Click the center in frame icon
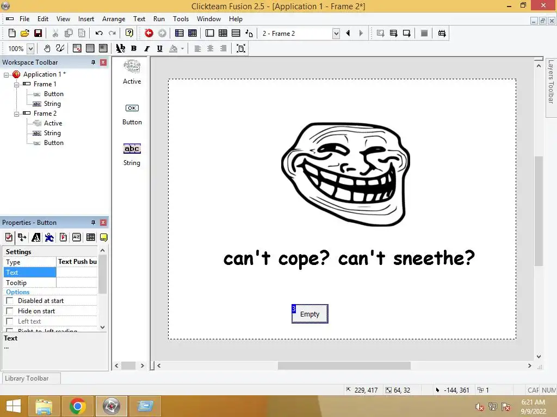Screen dimensions: 557x417 [241, 48]
